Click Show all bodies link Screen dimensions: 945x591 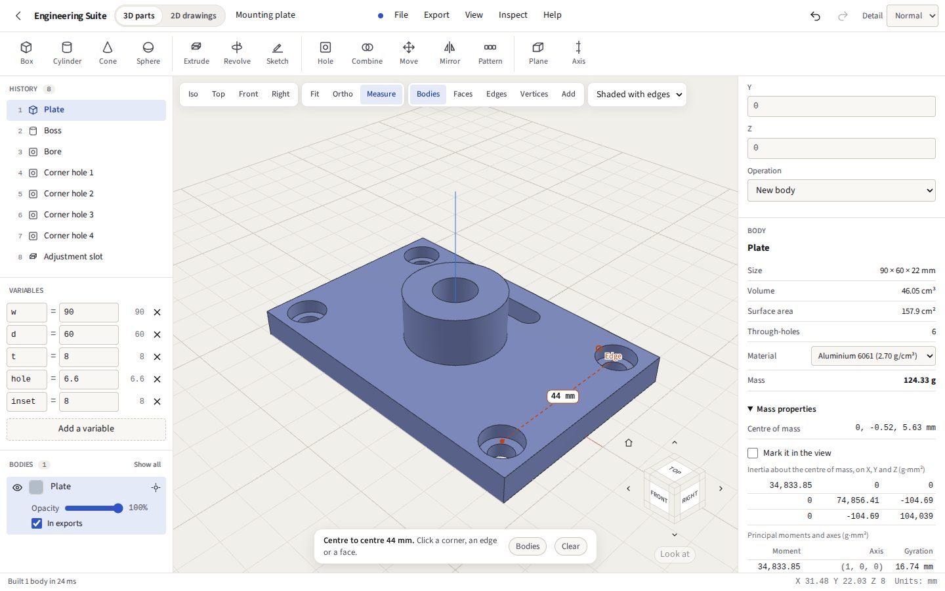[147, 465]
